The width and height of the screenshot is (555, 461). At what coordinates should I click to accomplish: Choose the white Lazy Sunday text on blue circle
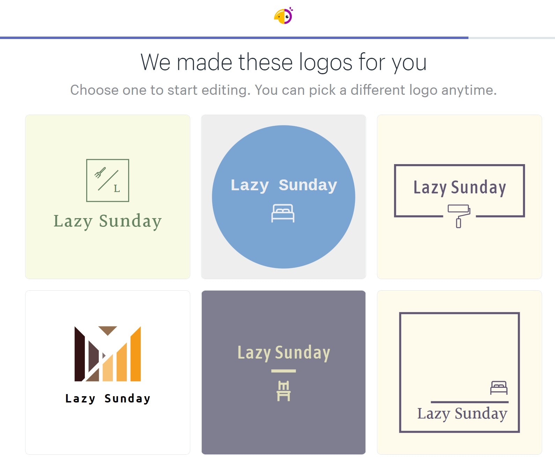click(x=283, y=185)
